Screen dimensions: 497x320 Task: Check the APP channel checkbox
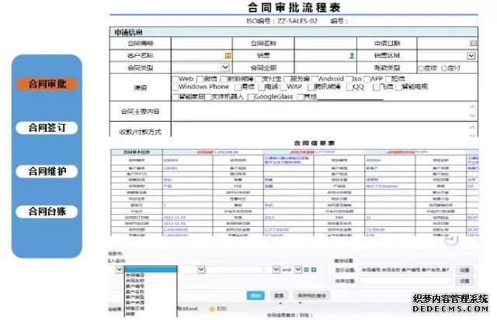[367, 79]
